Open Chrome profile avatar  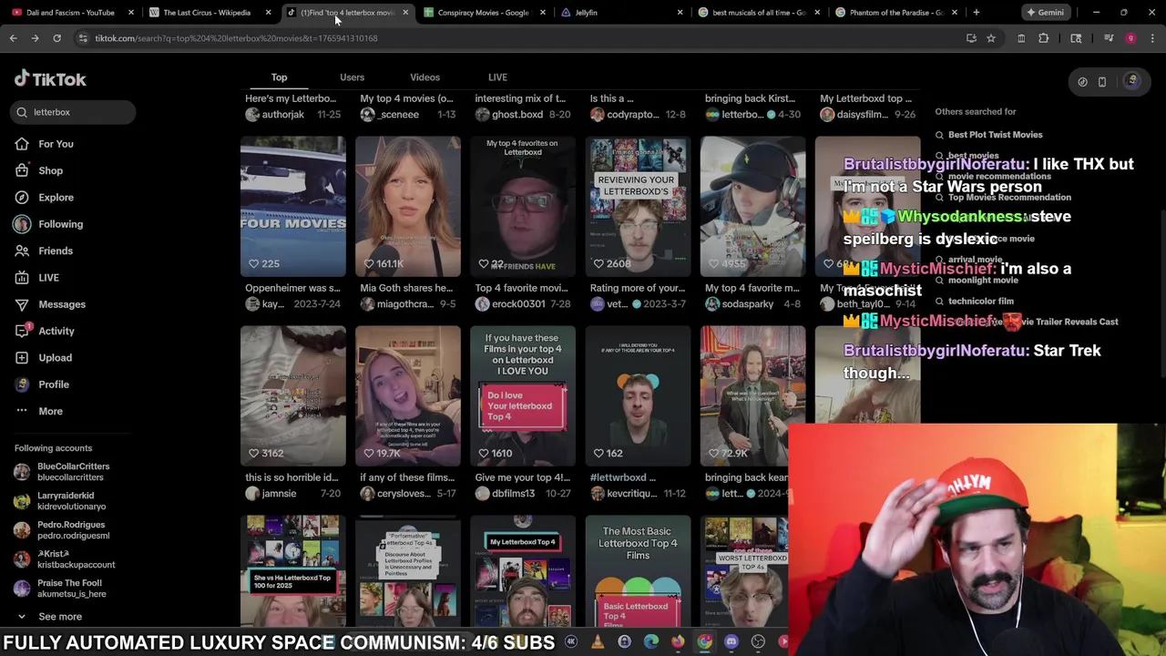click(1130, 38)
